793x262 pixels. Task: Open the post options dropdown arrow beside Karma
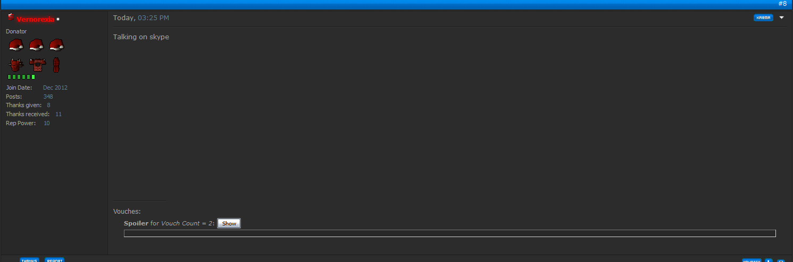pos(781,18)
